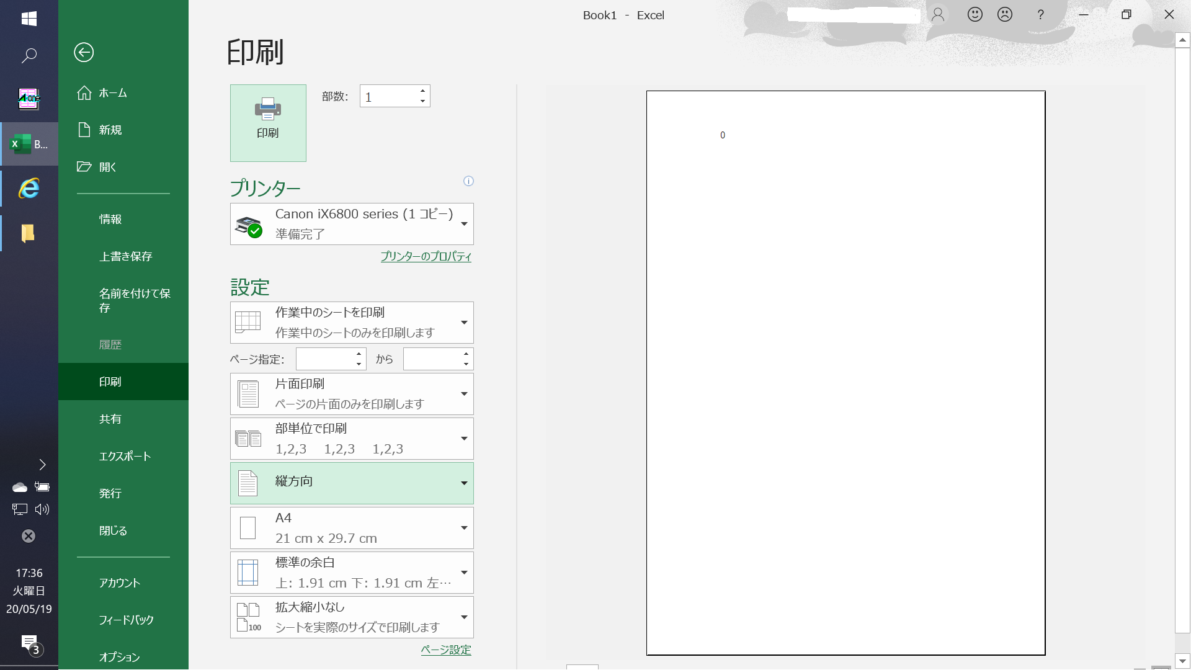This screenshot has height=670, width=1191.
Task: Open the normal margins dropdown
Action: point(463,573)
